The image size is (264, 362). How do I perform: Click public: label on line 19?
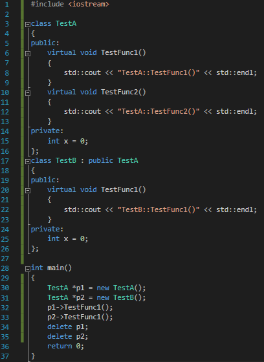pyautogui.click(x=45, y=180)
